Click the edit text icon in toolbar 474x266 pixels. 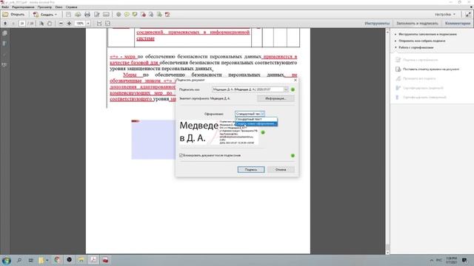pos(97,15)
